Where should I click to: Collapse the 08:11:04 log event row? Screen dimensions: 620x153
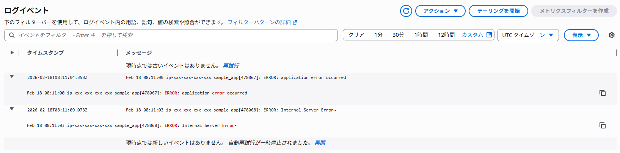click(x=12, y=76)
